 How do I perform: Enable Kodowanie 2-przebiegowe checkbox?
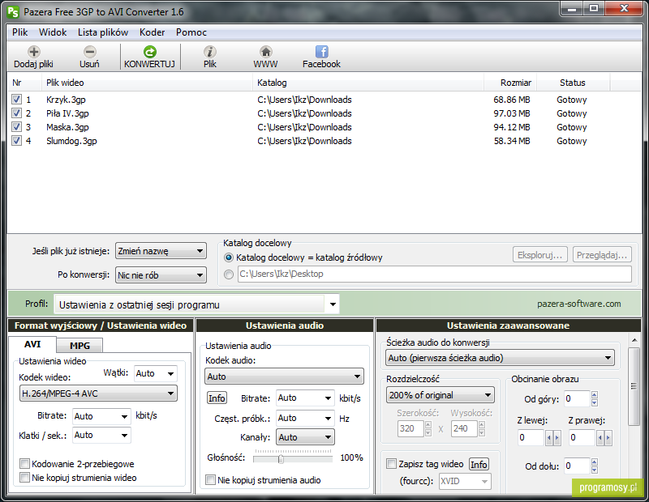click(25, 464)
